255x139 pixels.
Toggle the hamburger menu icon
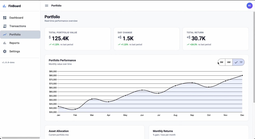tap(46, 6)
